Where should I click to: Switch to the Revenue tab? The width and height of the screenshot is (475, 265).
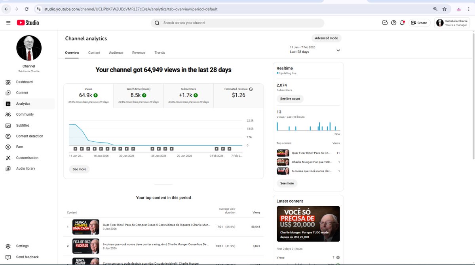139,53
